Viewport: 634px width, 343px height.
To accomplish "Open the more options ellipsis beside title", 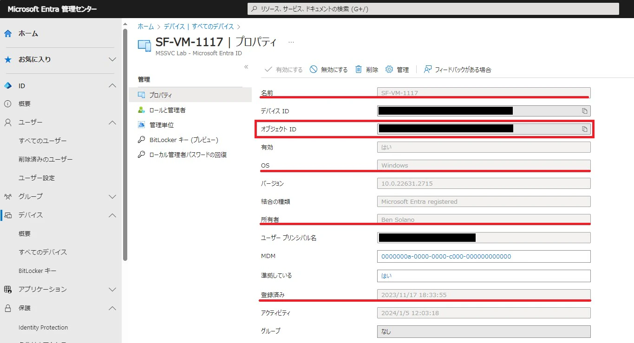I will coord(291,42).
